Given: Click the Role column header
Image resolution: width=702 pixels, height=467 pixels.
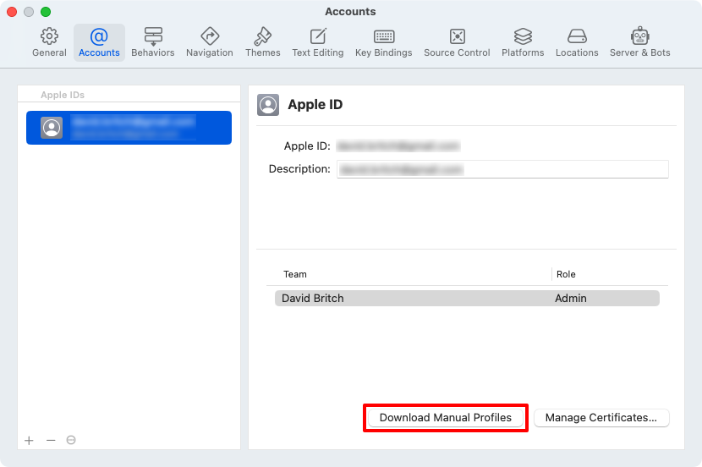Looking at the screenshot, I should pos(566,274).
